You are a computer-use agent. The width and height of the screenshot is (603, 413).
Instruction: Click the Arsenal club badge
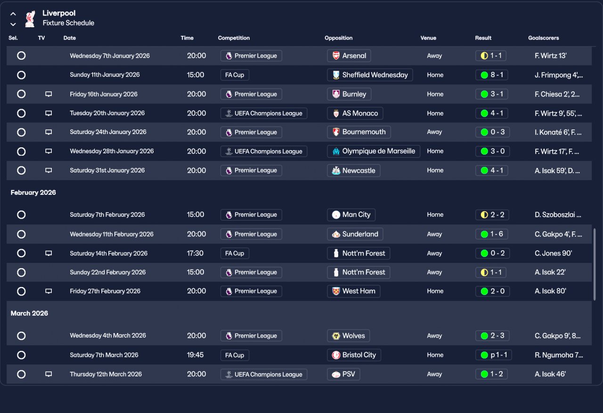(x=336, y=56)
